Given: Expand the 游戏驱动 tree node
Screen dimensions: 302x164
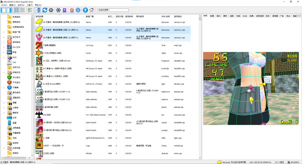Looking at the screenshot, I should point(4,42).
